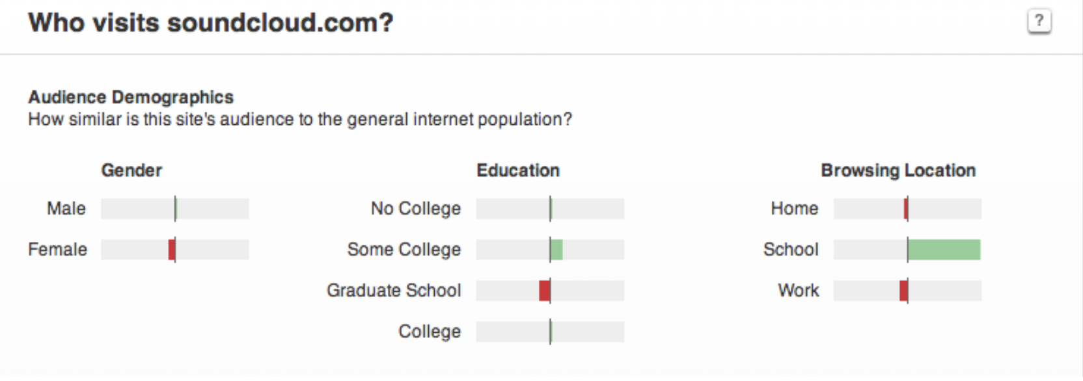Click the general internet population question text
The height and width of the screenshot is (381, 1083).
[300, 120]
